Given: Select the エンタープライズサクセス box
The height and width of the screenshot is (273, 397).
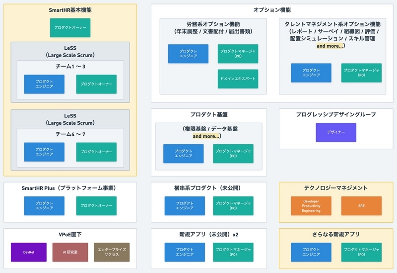Looking at the screenshot, I should pyautogui.click(x=112, y=252).
